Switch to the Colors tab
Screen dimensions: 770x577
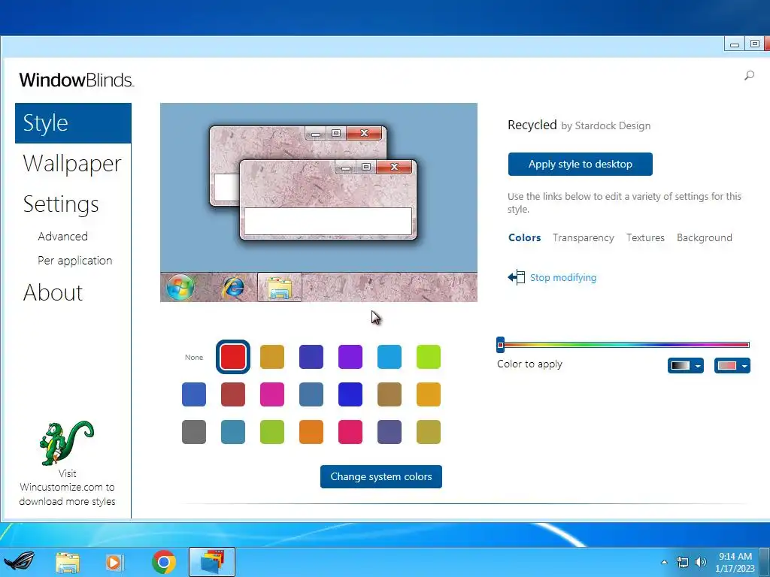524,238
